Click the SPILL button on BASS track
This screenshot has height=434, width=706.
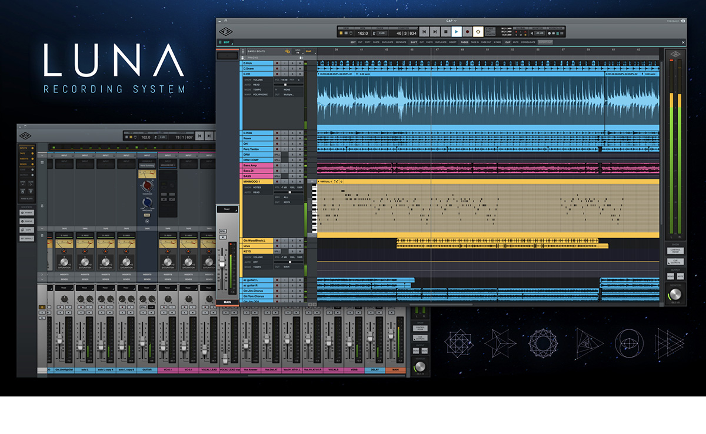pos(277,176)
